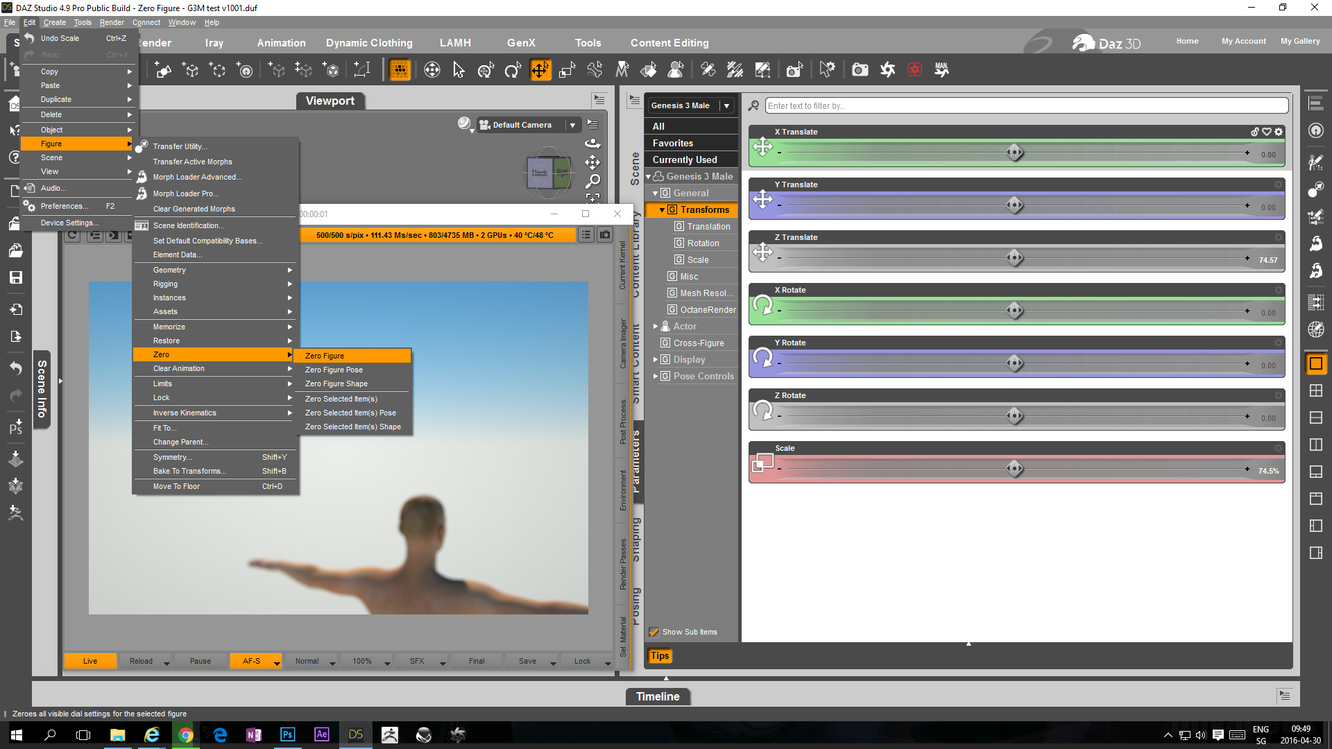The width and height of the screenshot is (1332, 749).
Task: Click the Reload button
Action: tap(141, 661)
